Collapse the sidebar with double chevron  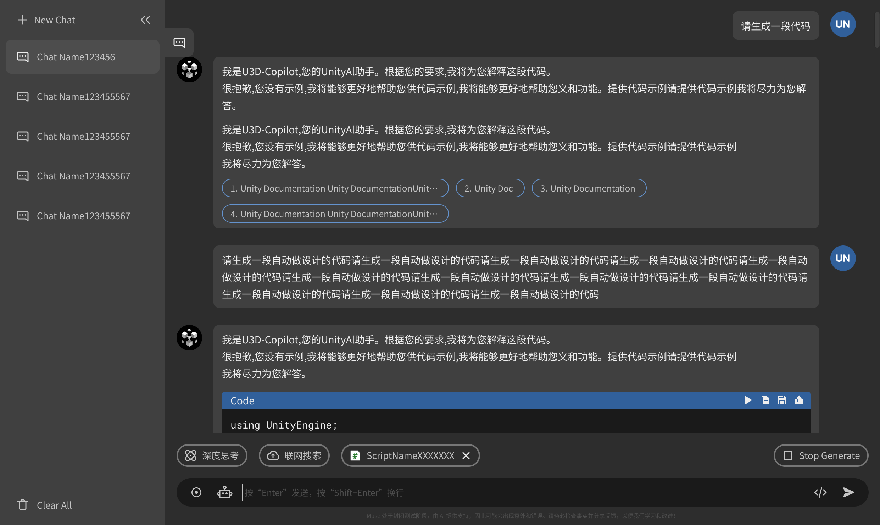(145, 20)
